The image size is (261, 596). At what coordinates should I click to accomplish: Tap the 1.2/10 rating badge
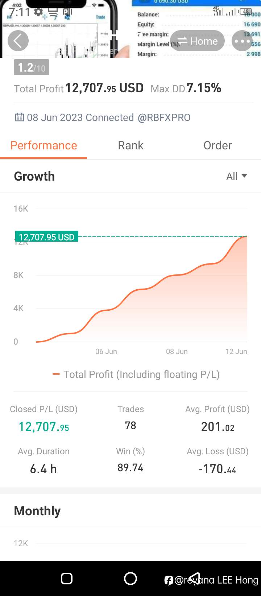coord(32,68)
